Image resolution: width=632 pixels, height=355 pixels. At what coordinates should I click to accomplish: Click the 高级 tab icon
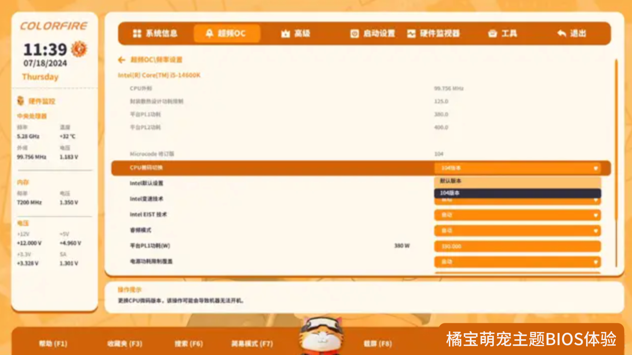point(285,34)
